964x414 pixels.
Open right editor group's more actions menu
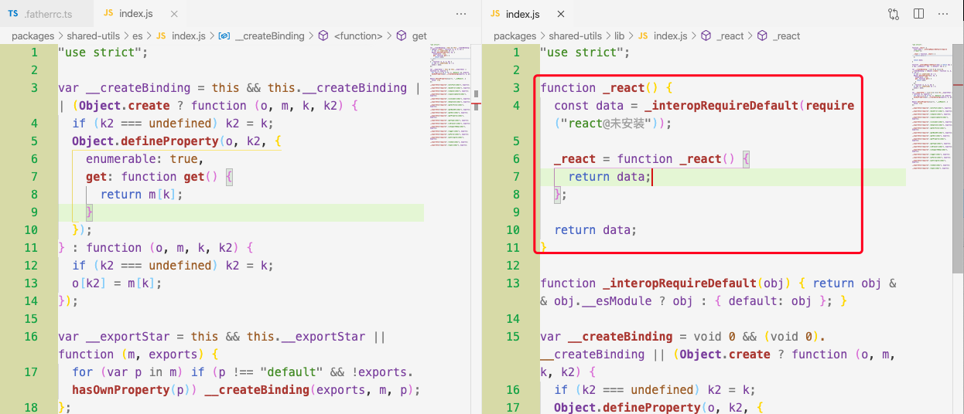943,14
